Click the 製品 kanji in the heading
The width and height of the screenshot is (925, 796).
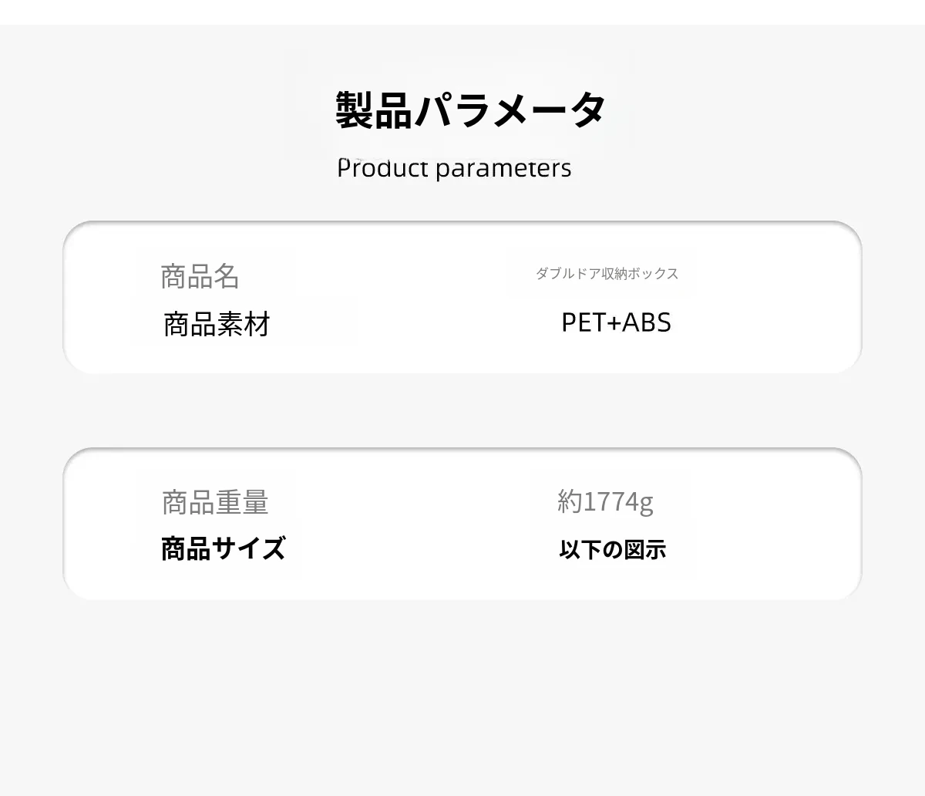tap(374, 110)
